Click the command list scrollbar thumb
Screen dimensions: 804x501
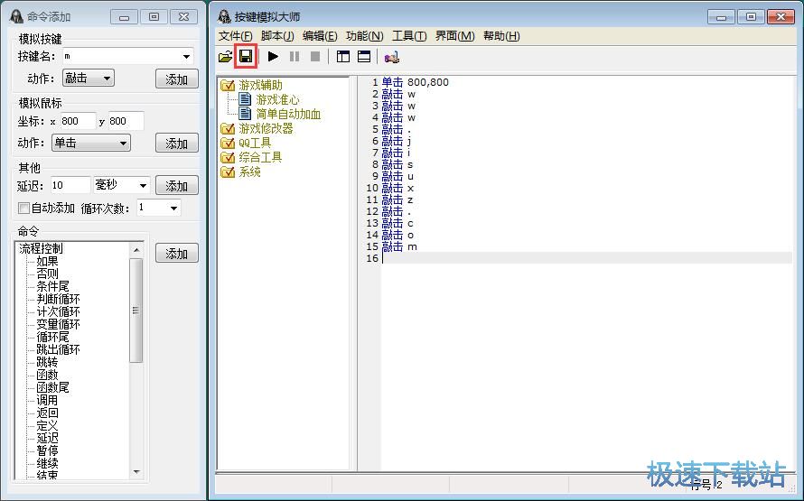(136, 311)
